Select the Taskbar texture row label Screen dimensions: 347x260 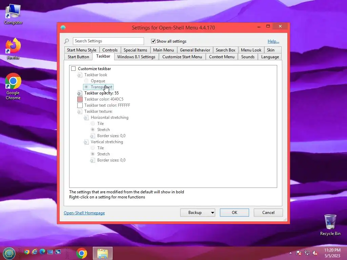click(99, 111)
